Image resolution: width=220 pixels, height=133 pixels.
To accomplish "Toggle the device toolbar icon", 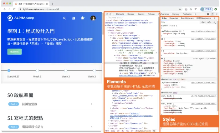I will point(111,14).
